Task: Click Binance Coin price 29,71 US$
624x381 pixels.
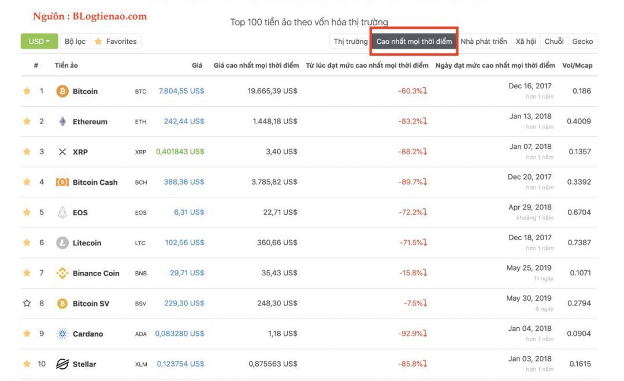Action: 187,273
